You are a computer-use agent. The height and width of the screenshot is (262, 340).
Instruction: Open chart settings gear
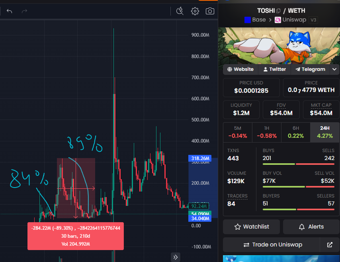(x=195, y=11)
